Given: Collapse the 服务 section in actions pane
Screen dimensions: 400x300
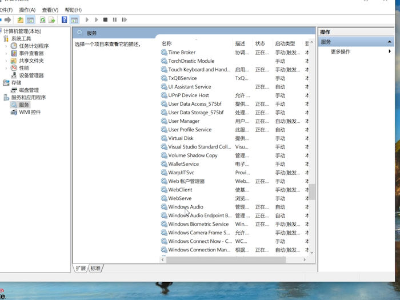Looking at the screenshot, I should coord(389,42).
